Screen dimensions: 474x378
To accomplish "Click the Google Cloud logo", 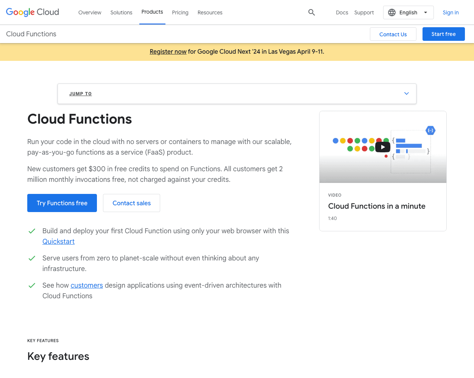I will (x=33, y=12).
